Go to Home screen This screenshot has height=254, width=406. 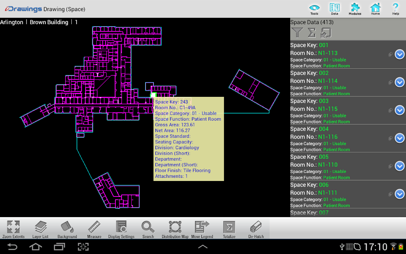[x=375, y=9]
